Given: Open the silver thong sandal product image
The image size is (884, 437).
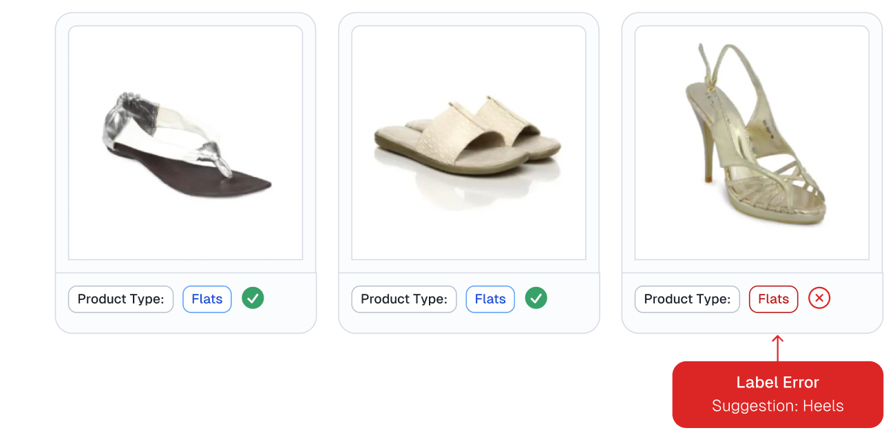Looking at the screenshot, I should [186, 143].
